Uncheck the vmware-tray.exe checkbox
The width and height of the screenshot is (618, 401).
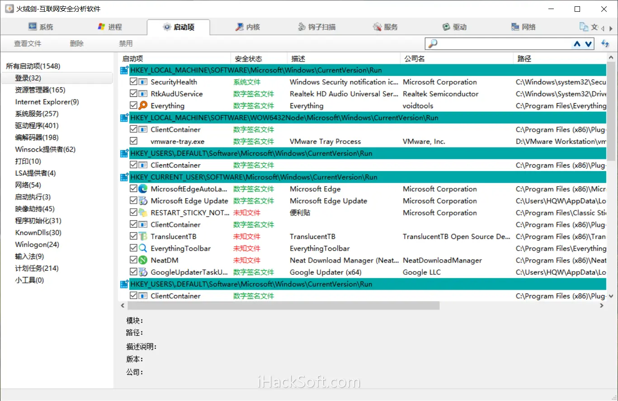[x=133, y=141]
